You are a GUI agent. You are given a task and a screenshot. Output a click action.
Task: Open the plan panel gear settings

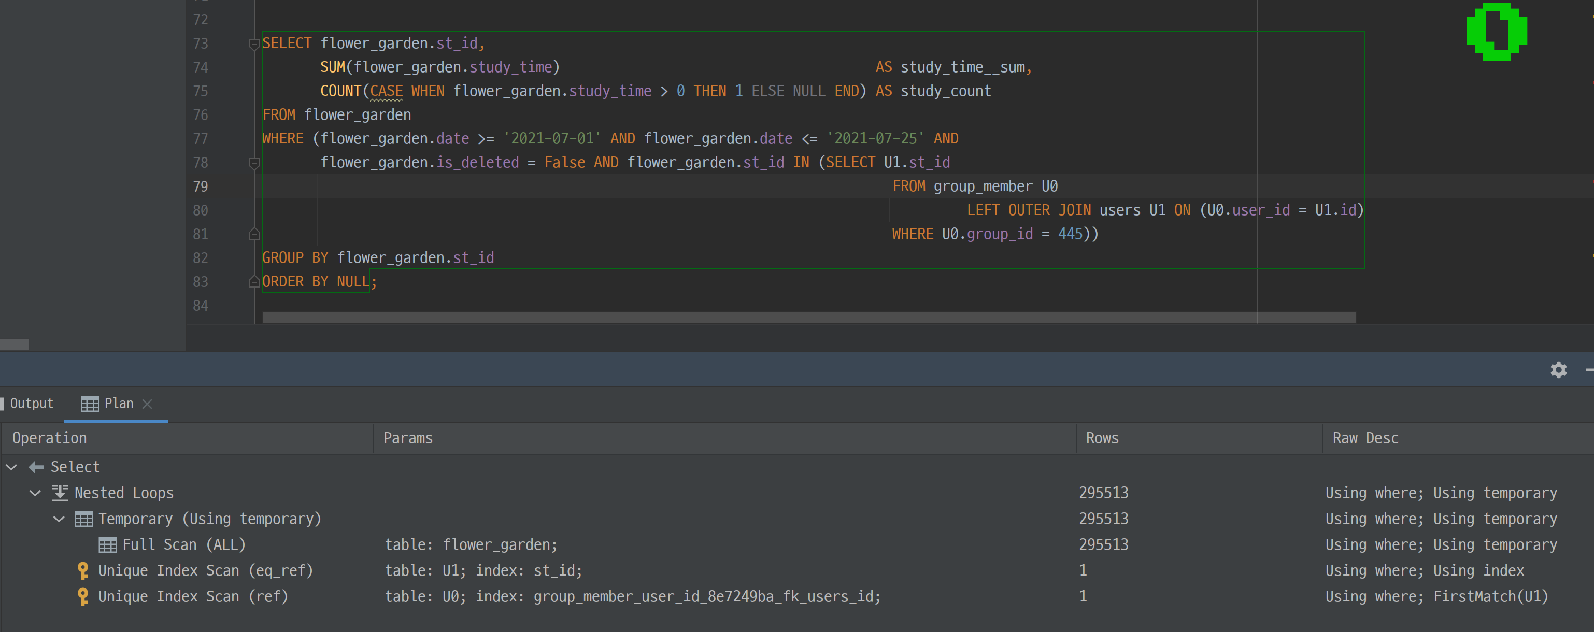[x=1558, y=370]
